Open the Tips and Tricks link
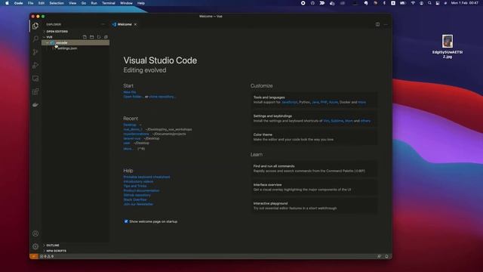 tap(135, 186)
